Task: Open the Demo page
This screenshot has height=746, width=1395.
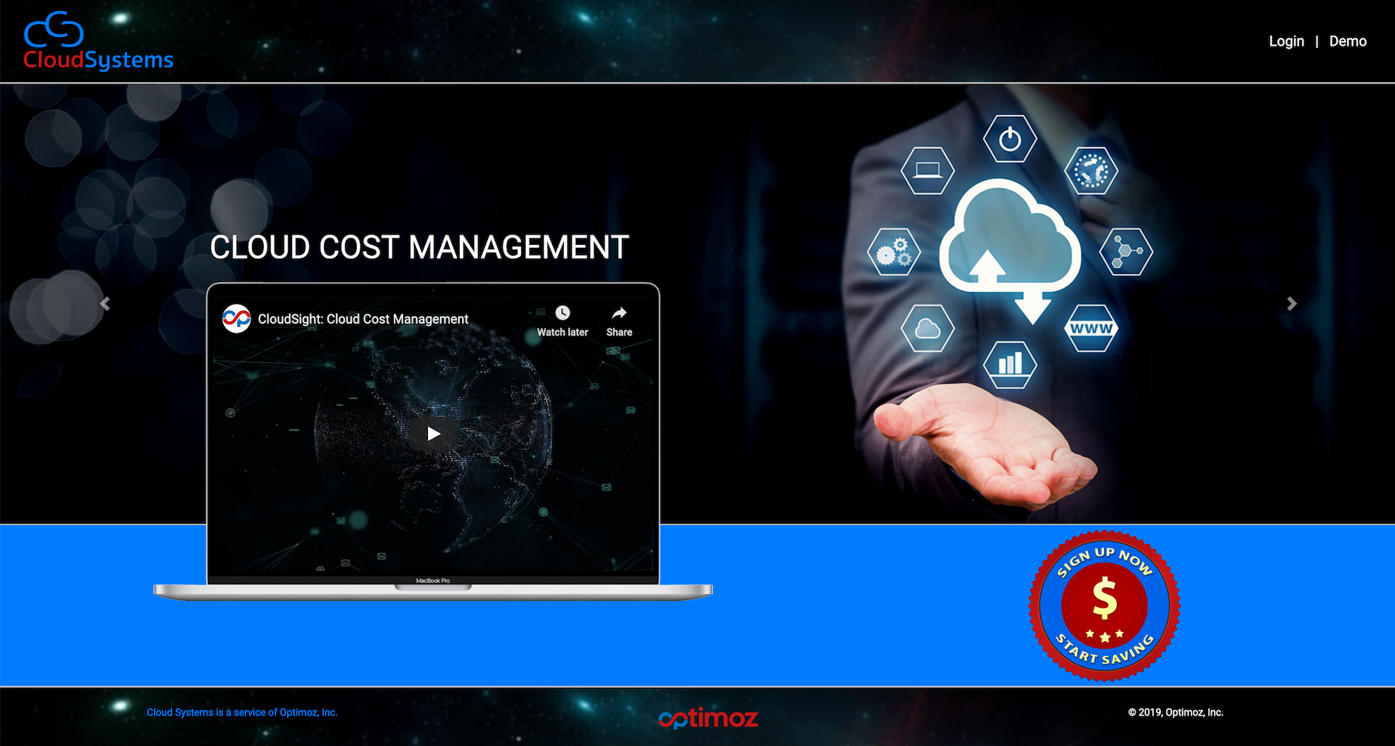Action: point(1348,41)
